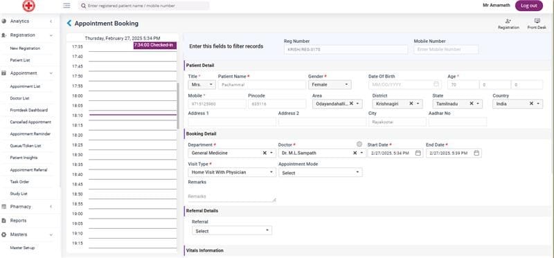Collapse the Registration menu chevron
554x258 pixels.
pos(51,35)
